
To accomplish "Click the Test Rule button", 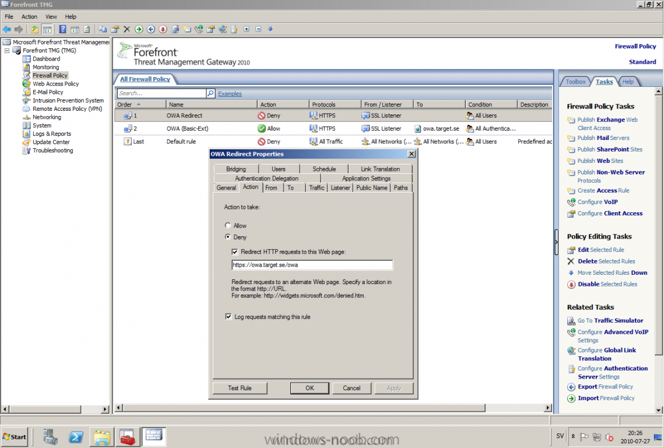I will pos(240,388).
